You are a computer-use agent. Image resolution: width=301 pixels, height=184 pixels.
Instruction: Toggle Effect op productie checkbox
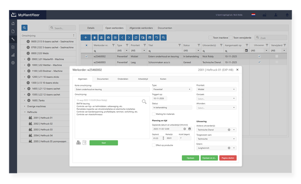click(x=154, y=145)
